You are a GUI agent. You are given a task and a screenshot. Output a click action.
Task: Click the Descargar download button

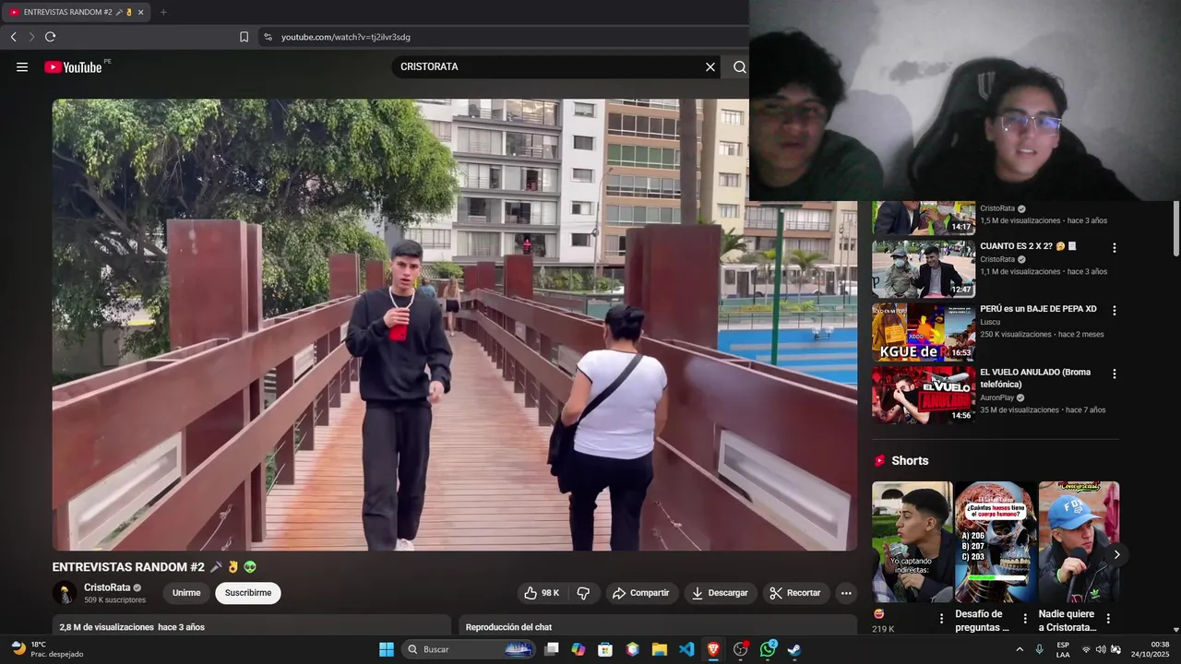pos(721,593)
